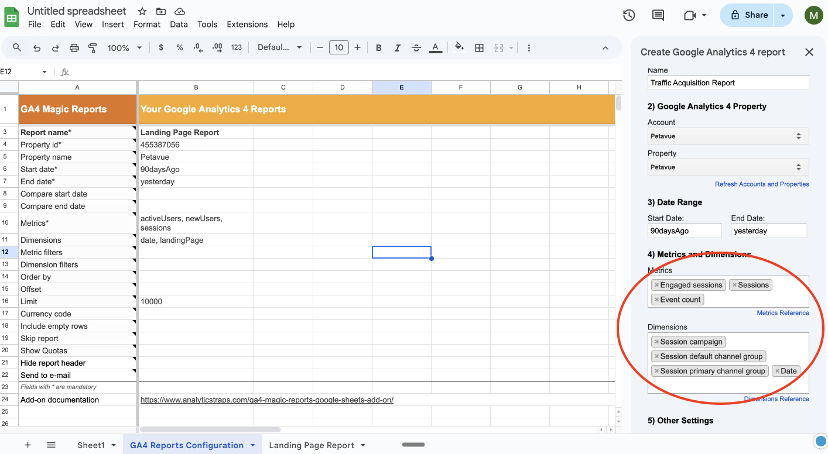This screenshot has height=454, width=828.
Task: Expand the Name box dropdown
Action: (x=45, y=72)
